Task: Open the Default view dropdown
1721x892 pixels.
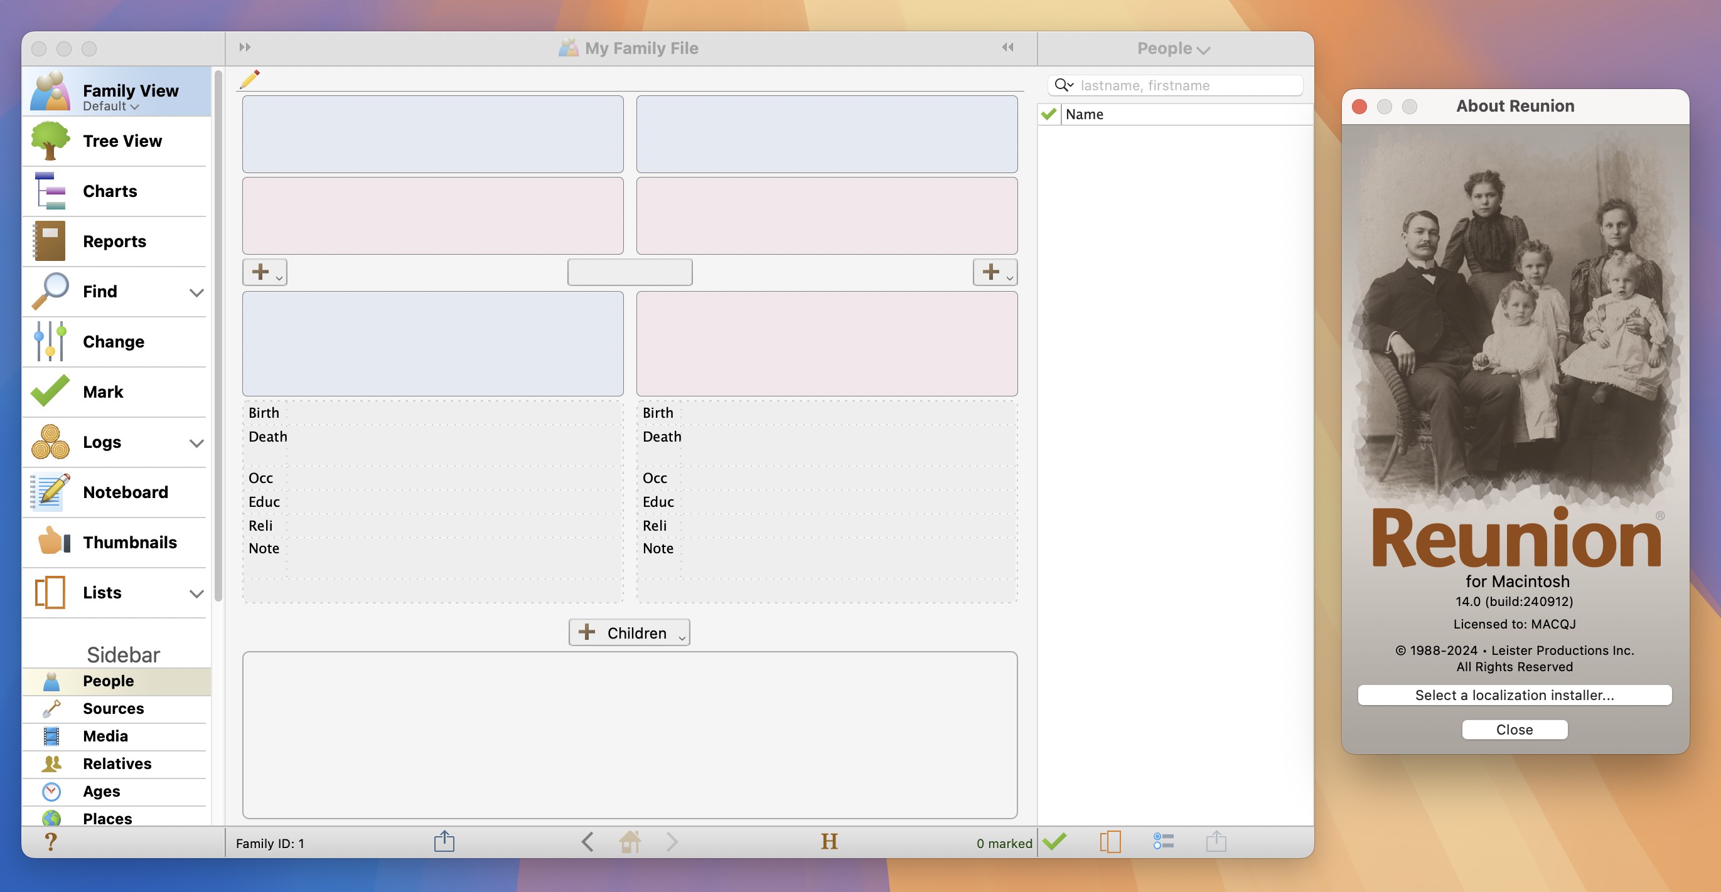Action: (111, 106)
